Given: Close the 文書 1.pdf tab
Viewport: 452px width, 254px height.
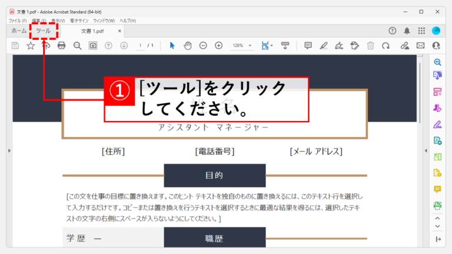Looking at the screenshot, I should pos(119,31).
